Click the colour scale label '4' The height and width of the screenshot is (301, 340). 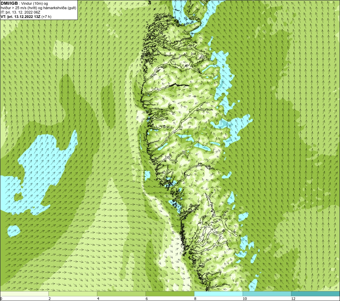[98, 299]
